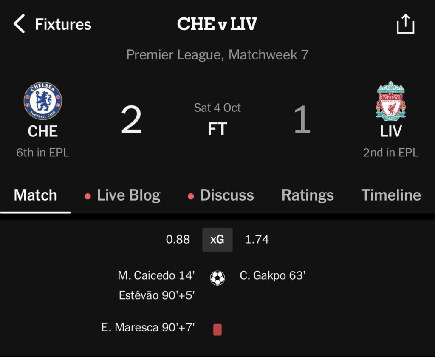Tap Estêvão 90'+5' goal entry
435x357 pixels.
click(156, 295)
